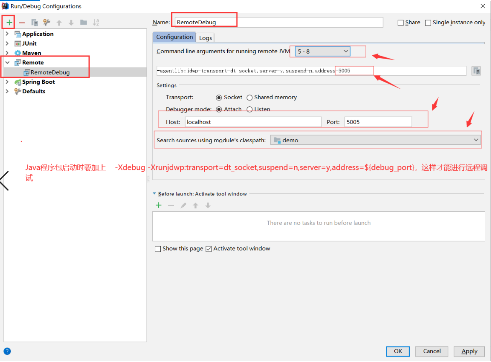Remove before launch task icon
The height and width of the screenshot is (362, 491).
pyautogui.click(x=171, y=205)
